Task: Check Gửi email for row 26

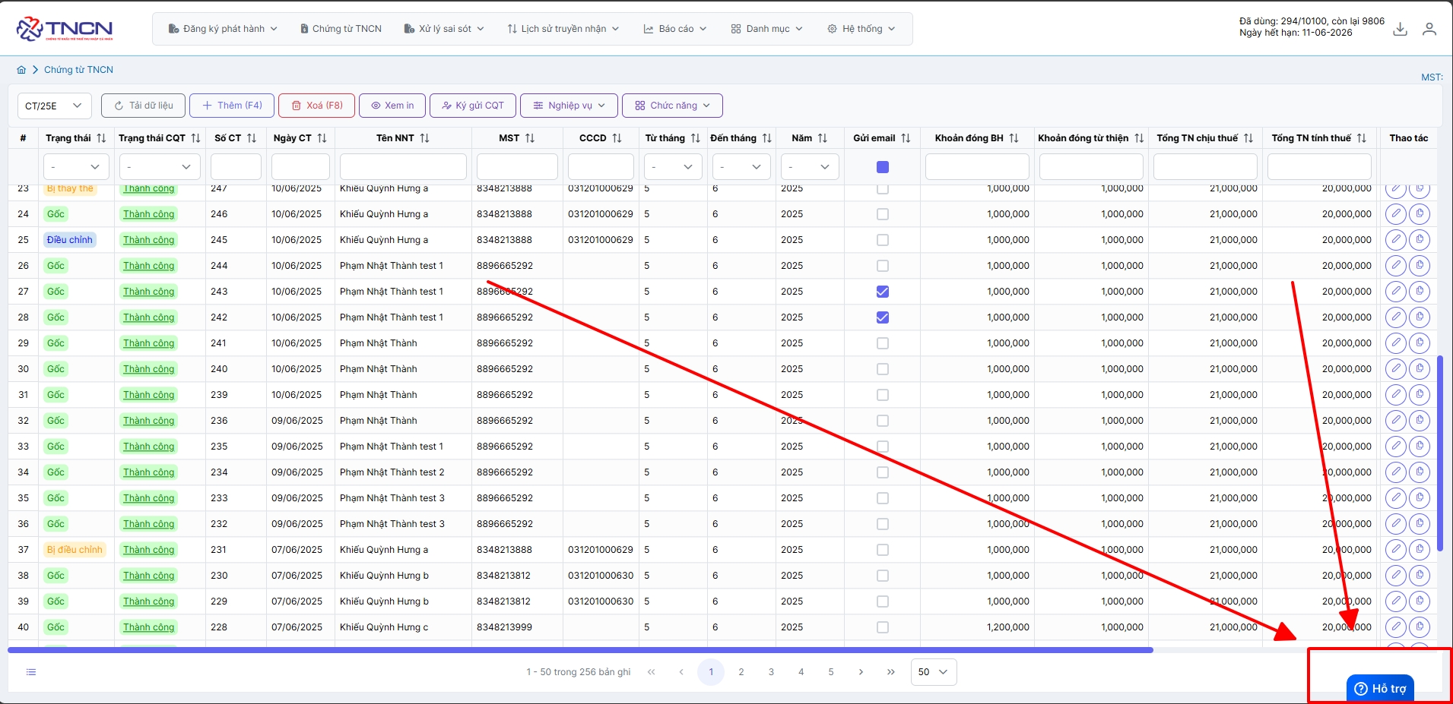Action: pos(883,266)
